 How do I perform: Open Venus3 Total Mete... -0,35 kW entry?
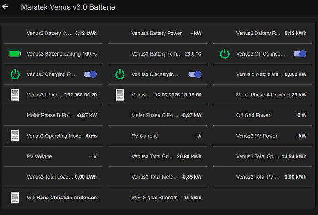click(x=158, y=177)
